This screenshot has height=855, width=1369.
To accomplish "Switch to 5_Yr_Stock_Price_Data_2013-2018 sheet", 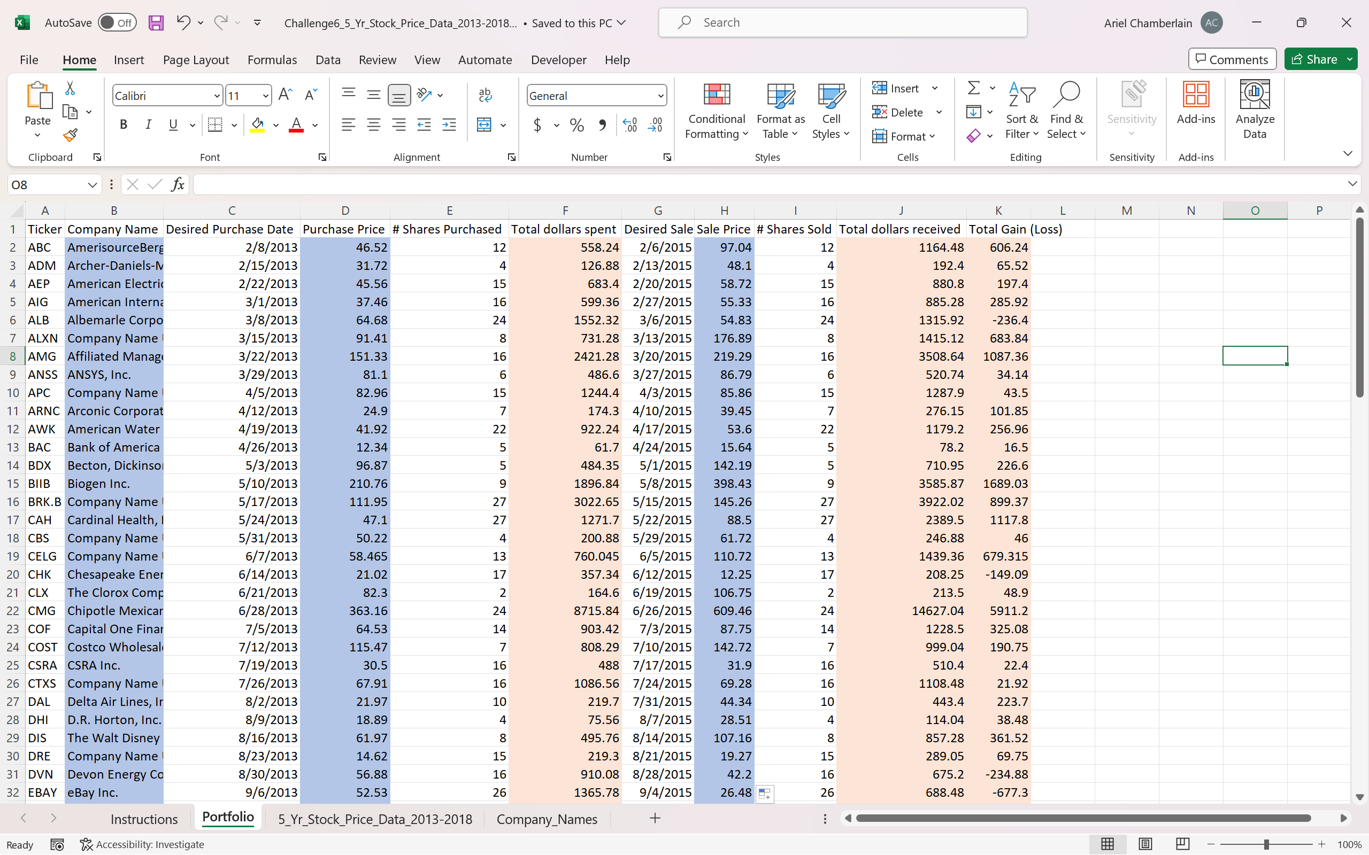I will coord(374,819).
